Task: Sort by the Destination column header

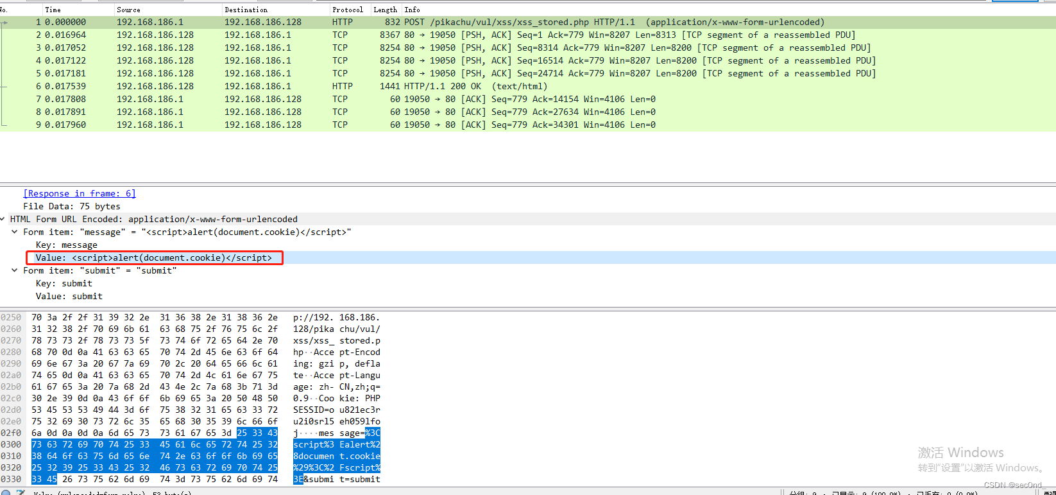Action: coord(246,10)
